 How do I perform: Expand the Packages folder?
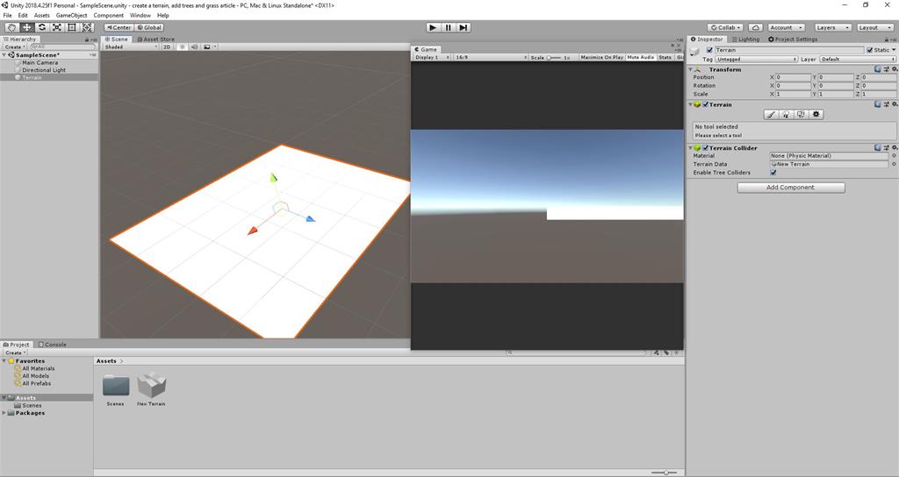click(4, 413)
